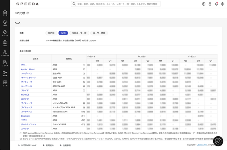
Task: Open ブイキューブ link in イベントDX ARR row
Action: (27, 103)
